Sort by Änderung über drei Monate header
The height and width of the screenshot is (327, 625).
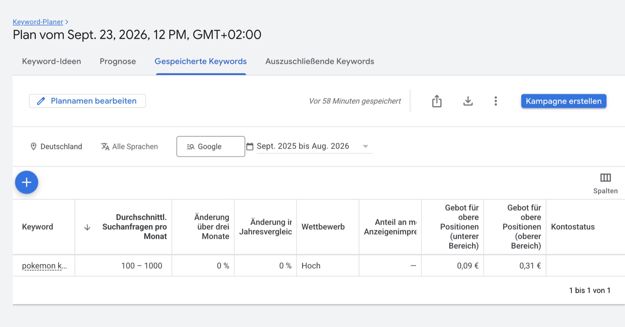tap(211, 227)
